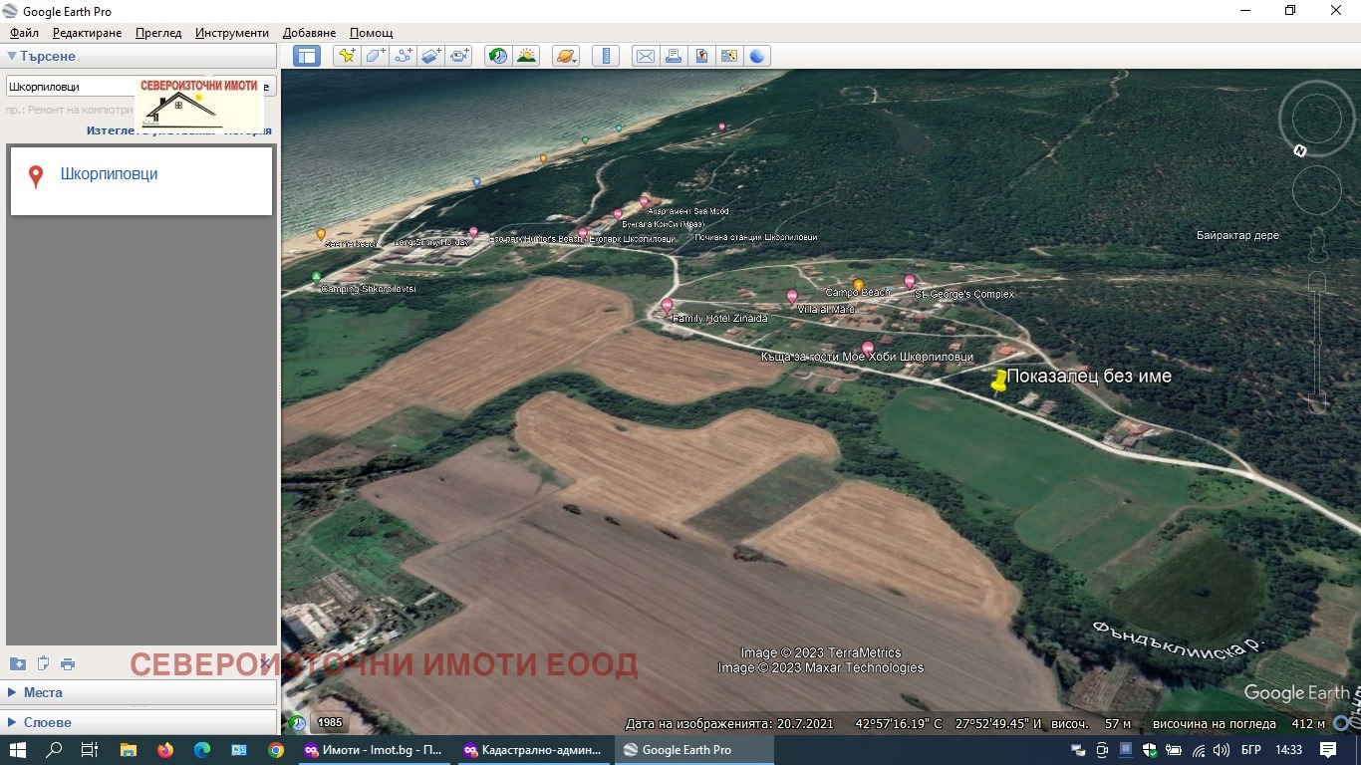This screenshot has height=765, width=1361.
Task: Click the Add Image Overlay icon
Action: tap(430, 56)
